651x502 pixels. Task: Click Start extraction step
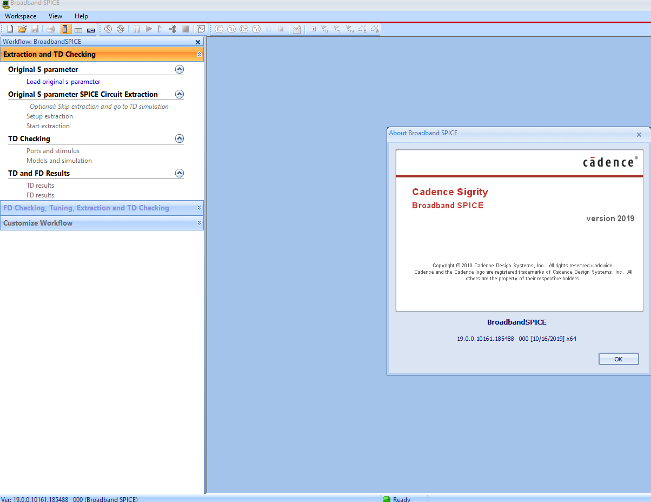pos(48,126)
